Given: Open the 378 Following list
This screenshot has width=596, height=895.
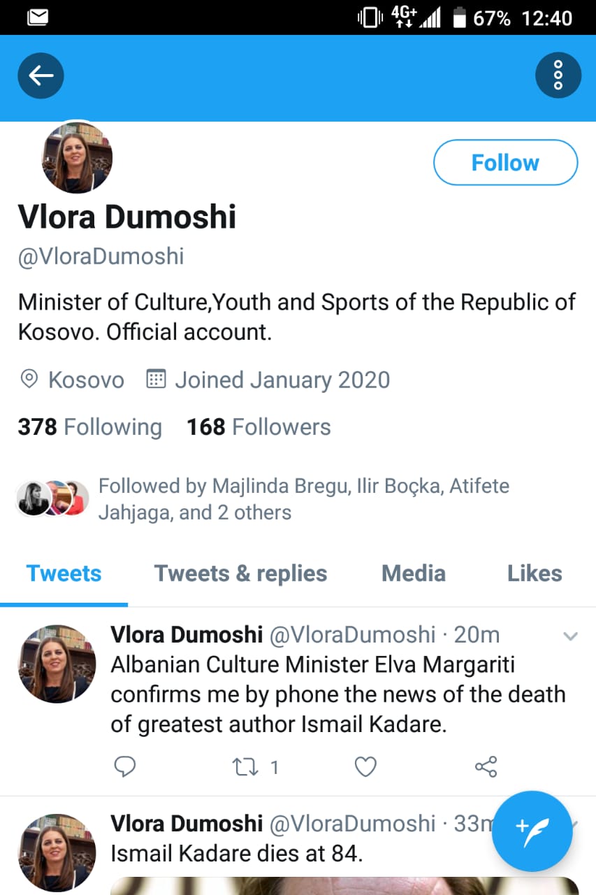Looking at the screenshot, I should click(x=89, y=427).
